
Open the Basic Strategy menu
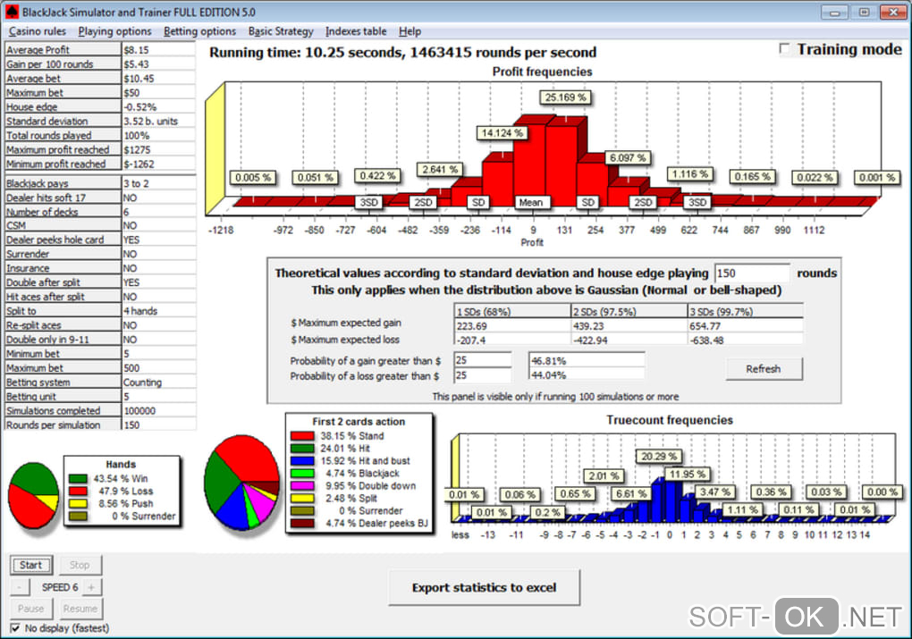point(281,31)
